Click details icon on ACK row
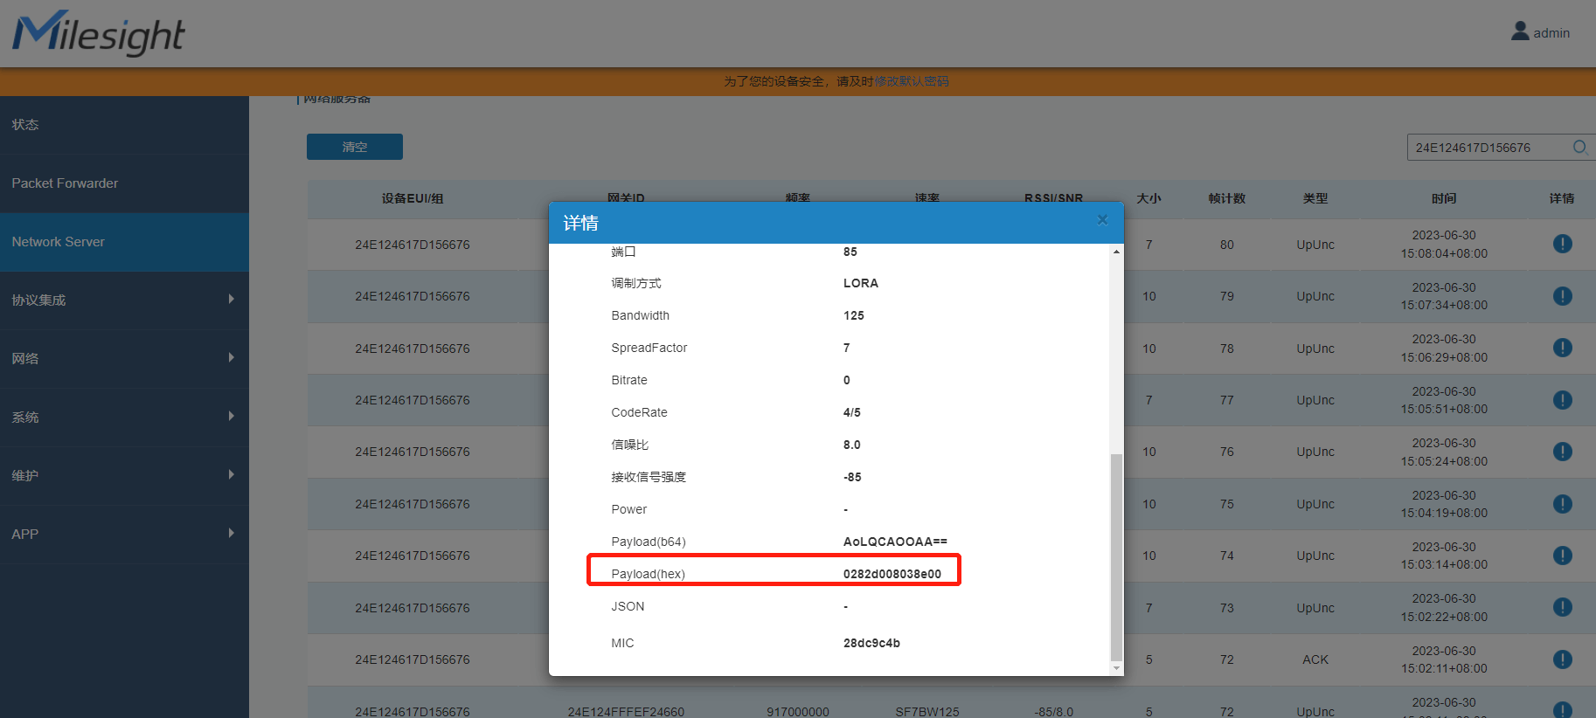This screenshot has height=718, width=1596. click(1562, 659)
